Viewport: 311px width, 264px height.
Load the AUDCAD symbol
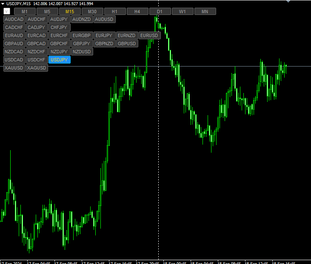[x=14, y=19]
